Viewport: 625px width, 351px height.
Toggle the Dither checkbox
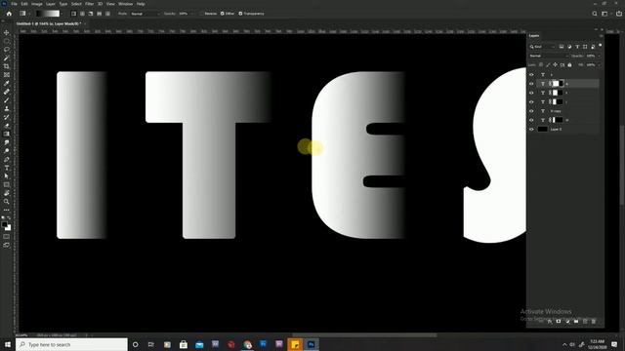click(x=222, y=14)
